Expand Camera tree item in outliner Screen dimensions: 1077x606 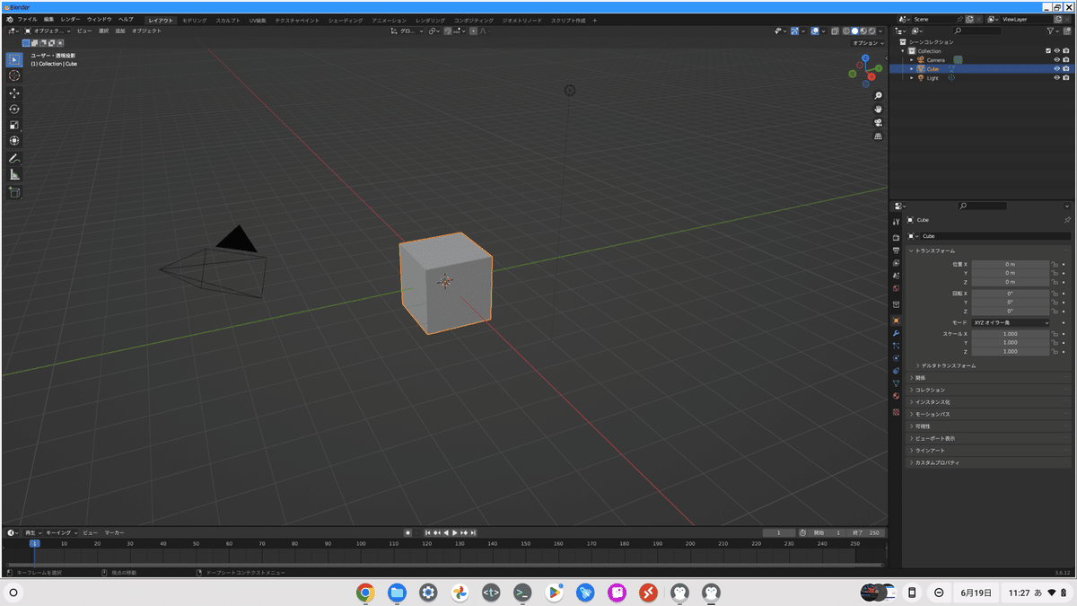pos(911,60)
